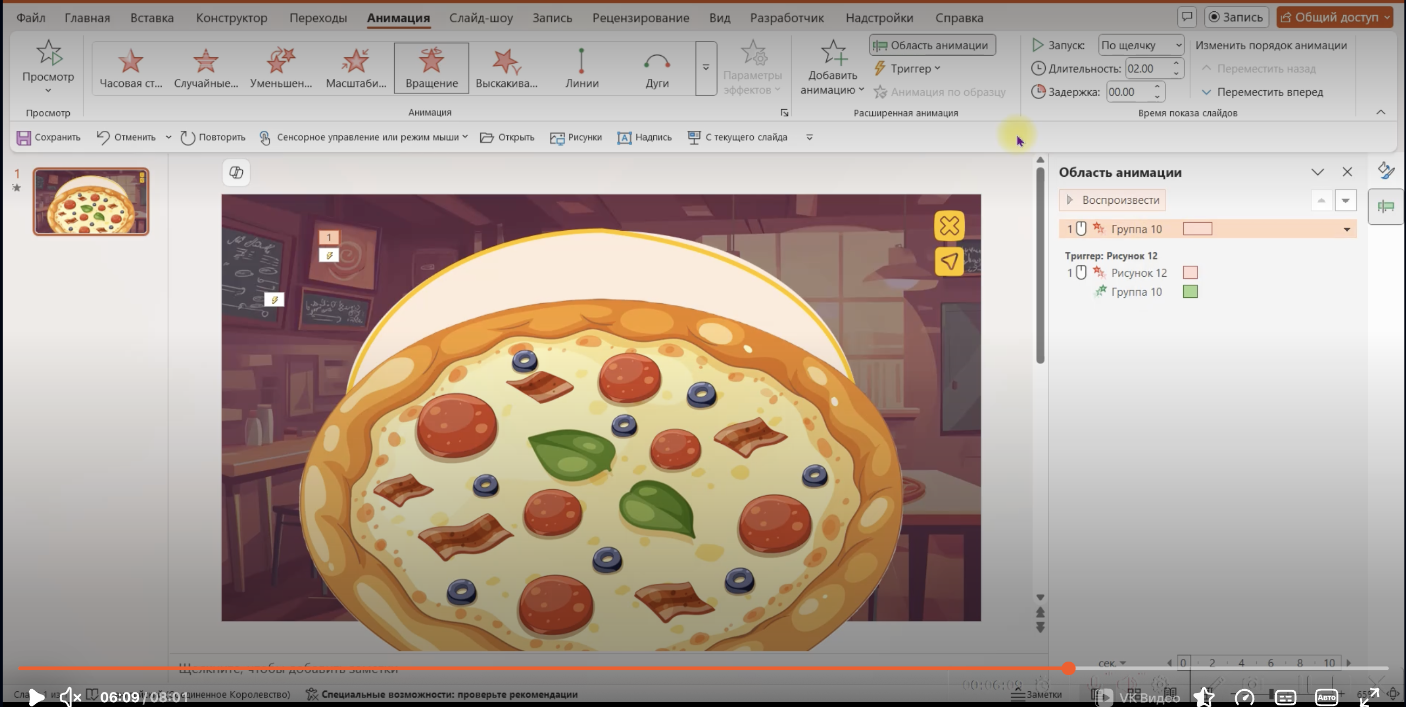
Task: Click the Сохранить floppy disk icon
Action: click(x=23, y=137)
